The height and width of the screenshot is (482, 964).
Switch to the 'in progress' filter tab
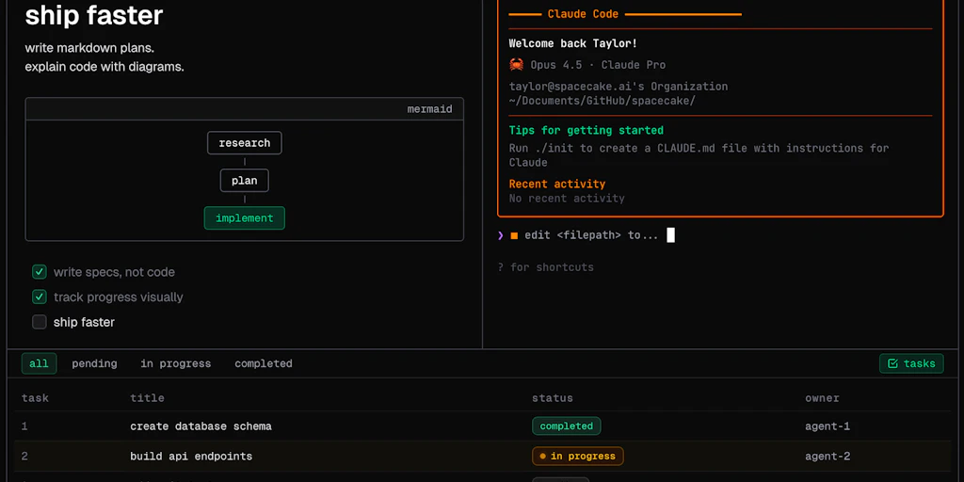(176, 364)
